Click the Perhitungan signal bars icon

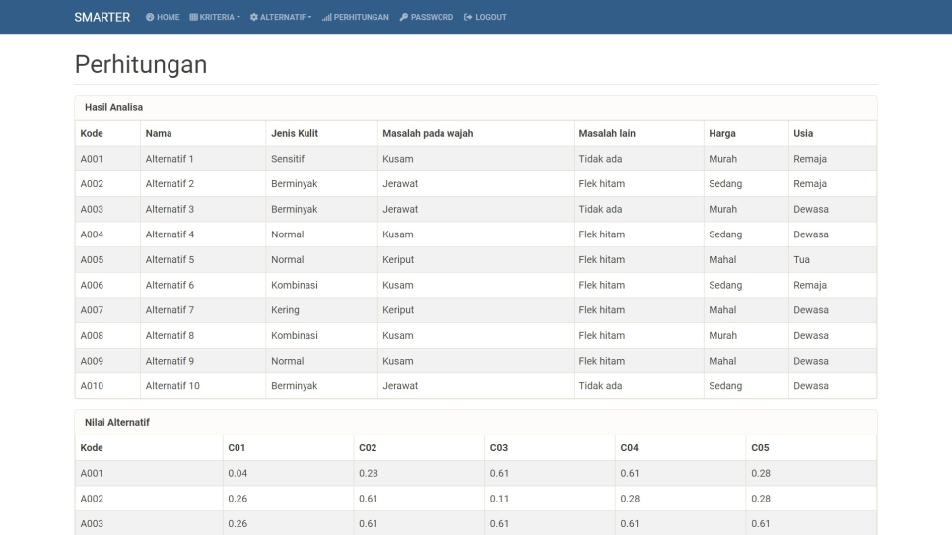[x=326, y=18]
